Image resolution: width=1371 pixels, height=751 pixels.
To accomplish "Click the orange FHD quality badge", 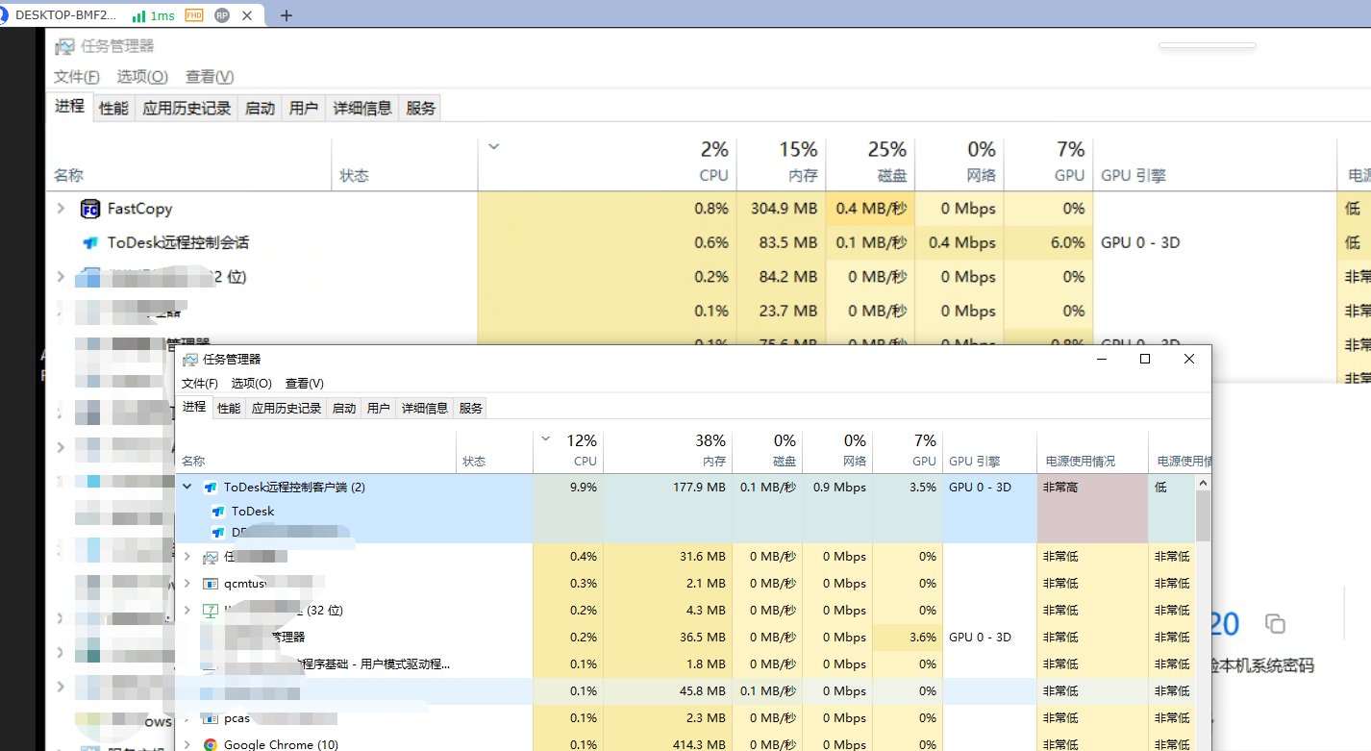I will 194,15.
